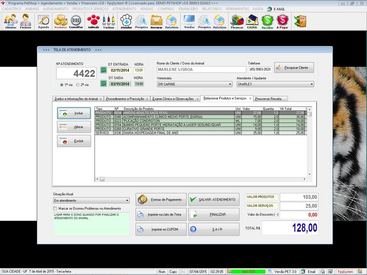The height and width of the screenshot is (275, 367).
Task: Click the Formas de Pagamento button
Action: tap(161, 199)
